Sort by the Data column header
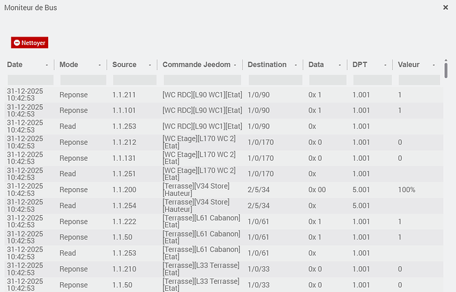The width and height of the screenshot is (456, 292). 316,64
